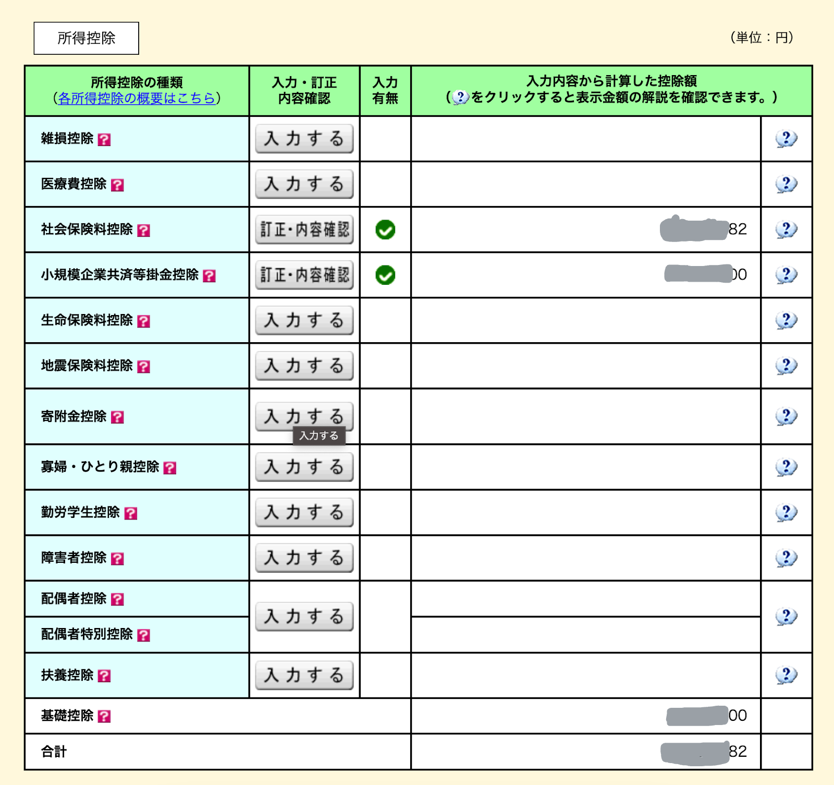The width and height of the screenshot is (834, 785).
Task: Click 入力する for 医療費控除
Action: [x=304, y=184]
